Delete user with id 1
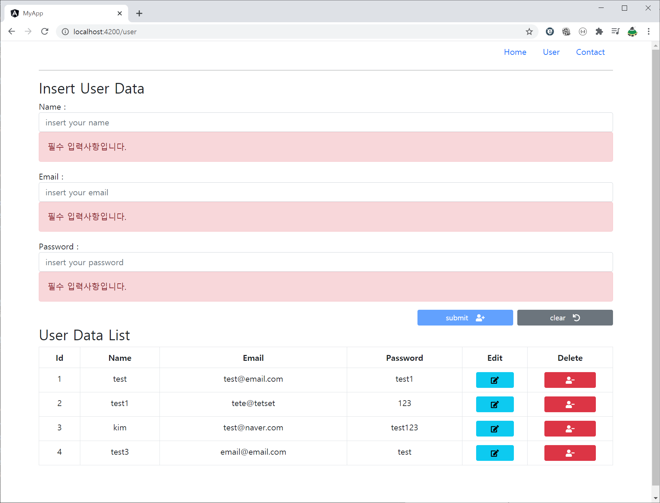This screenshot has height=503, width=660. [569, 380]
